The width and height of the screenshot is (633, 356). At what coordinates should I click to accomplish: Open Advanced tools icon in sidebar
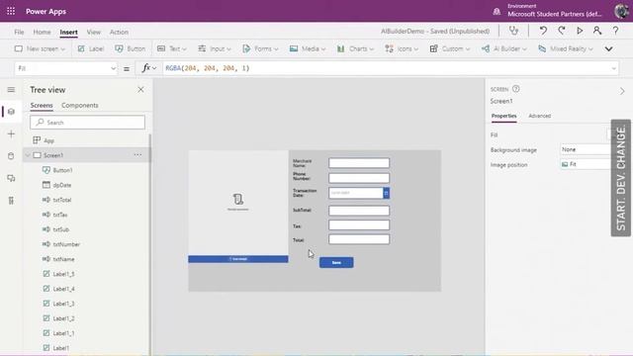click(x=11, y=200)
